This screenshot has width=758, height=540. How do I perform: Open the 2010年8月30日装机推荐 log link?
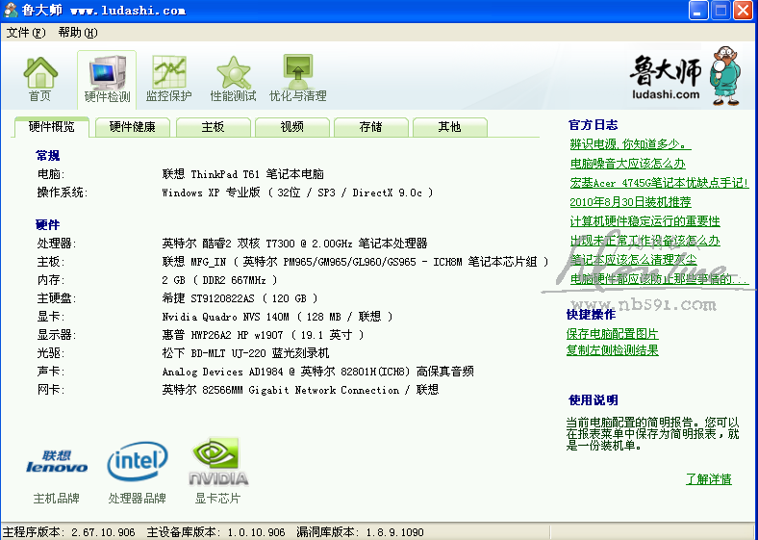pyautogui.click(x=630, y=202)
